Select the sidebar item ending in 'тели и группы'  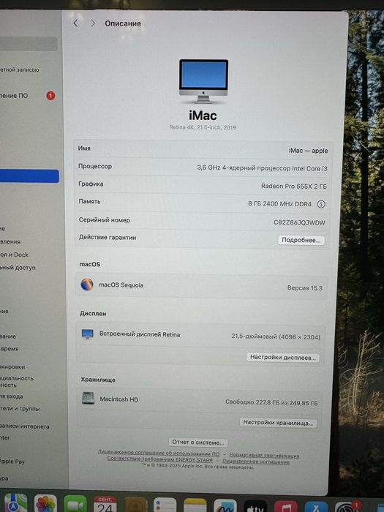[x=20, y=408]
